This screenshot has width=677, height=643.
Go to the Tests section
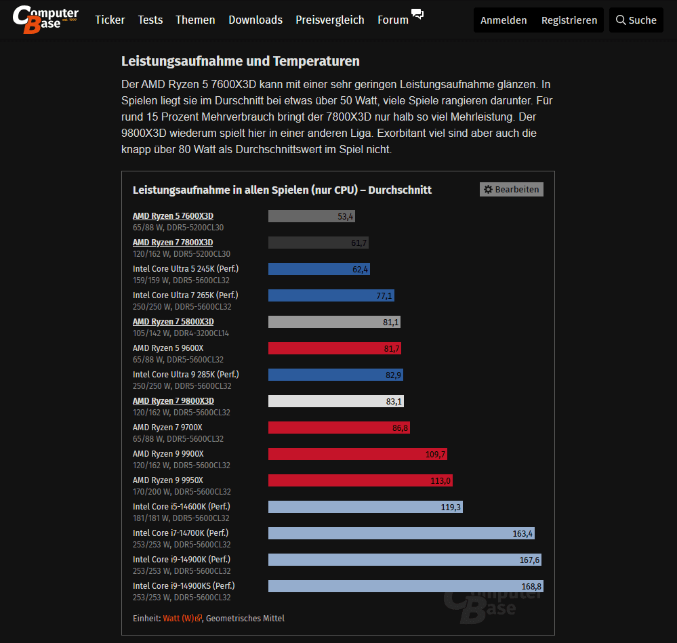pos(150,20)
